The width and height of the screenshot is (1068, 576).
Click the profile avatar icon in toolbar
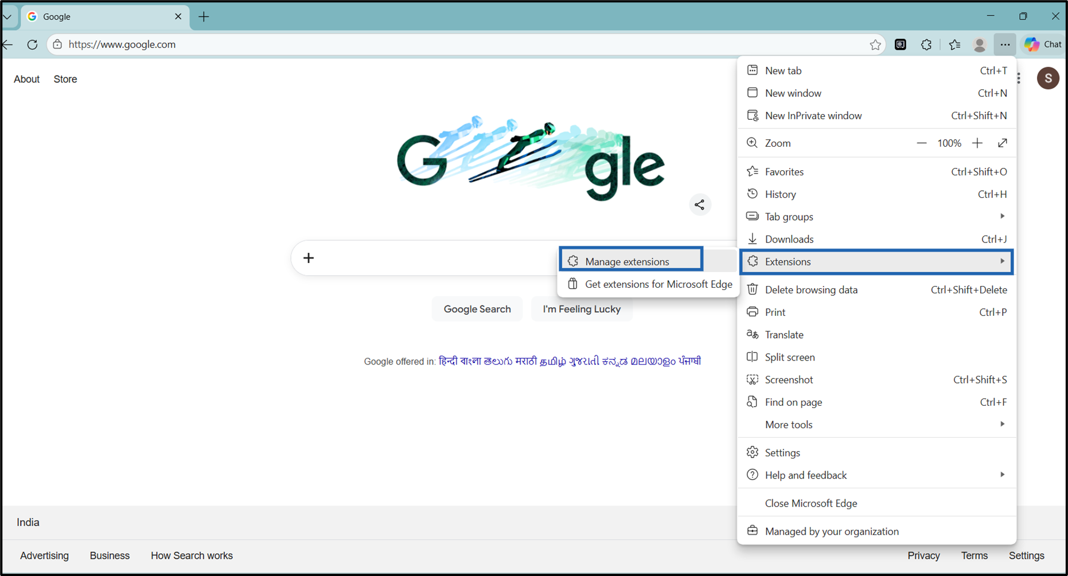click(980, 45)
